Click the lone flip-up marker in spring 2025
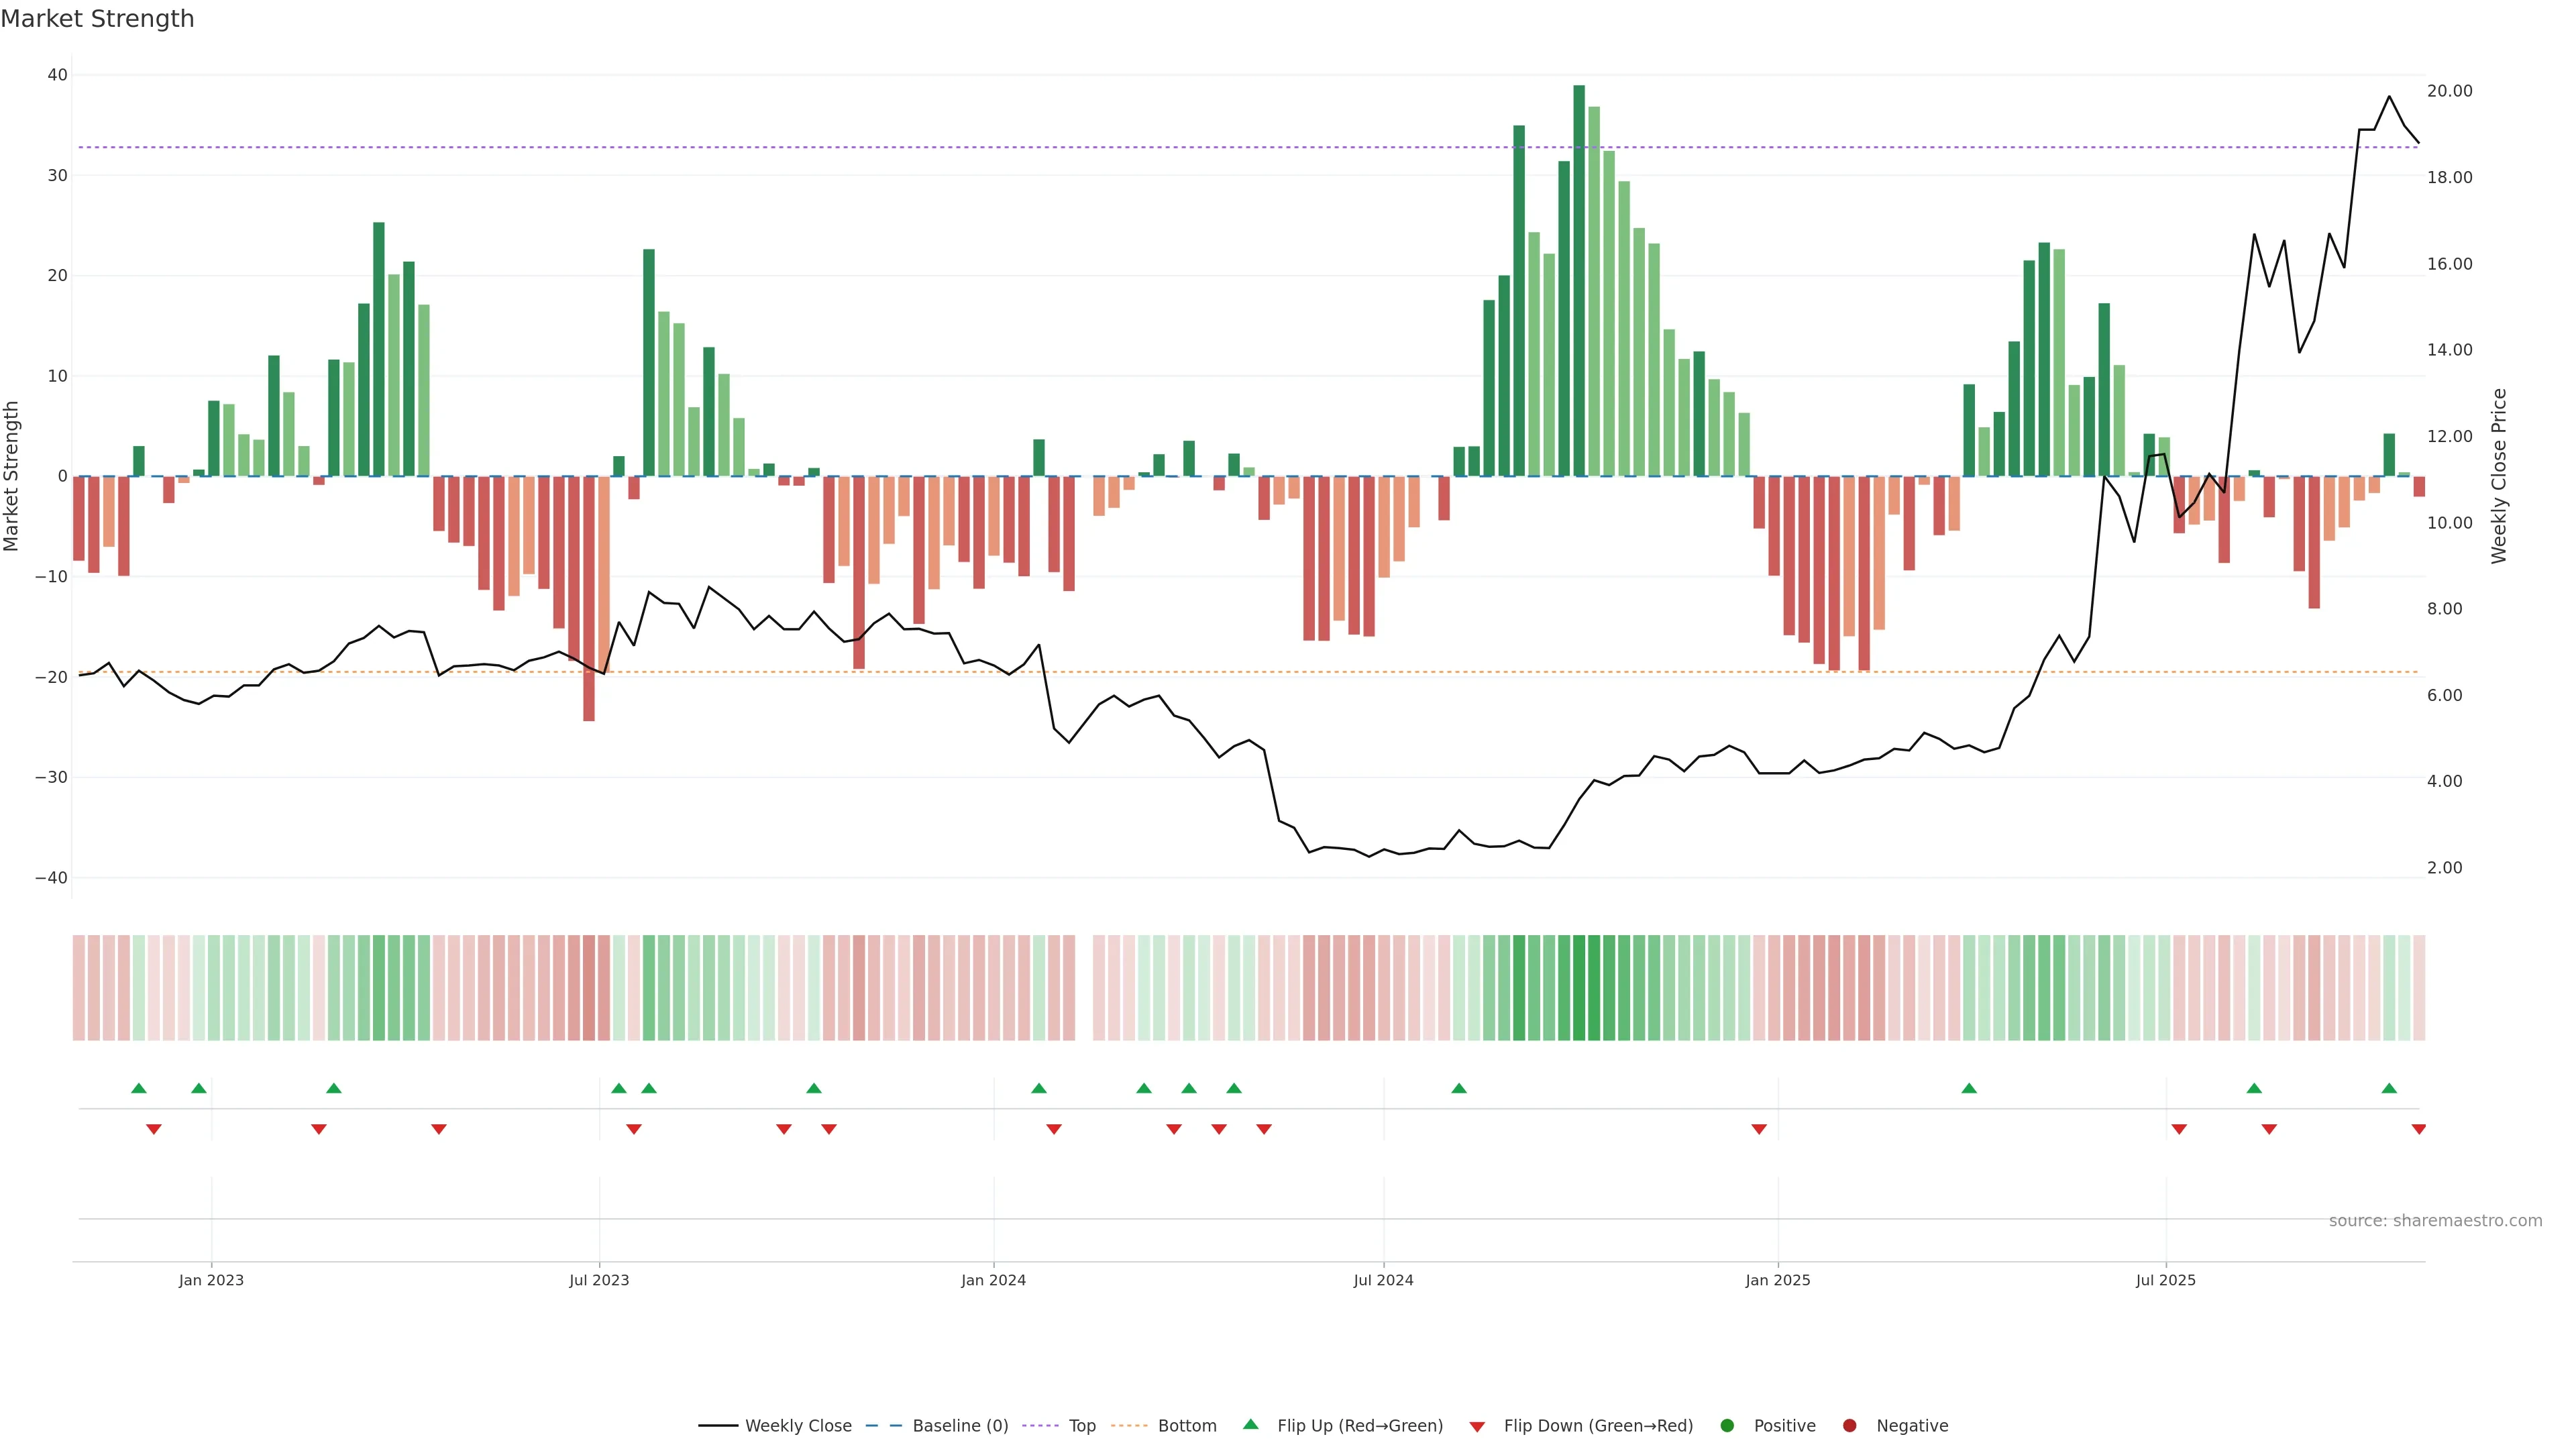Image resolution: width=2576 pixels, height=1449 pixels. point(1969,1088)
